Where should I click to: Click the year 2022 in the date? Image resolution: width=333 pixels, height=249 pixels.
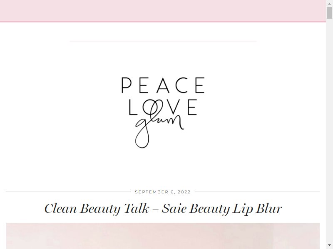(184, 192)
